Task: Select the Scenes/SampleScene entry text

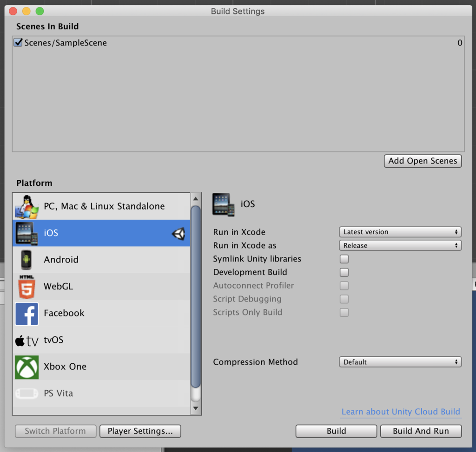Action: tap(66, 43)
